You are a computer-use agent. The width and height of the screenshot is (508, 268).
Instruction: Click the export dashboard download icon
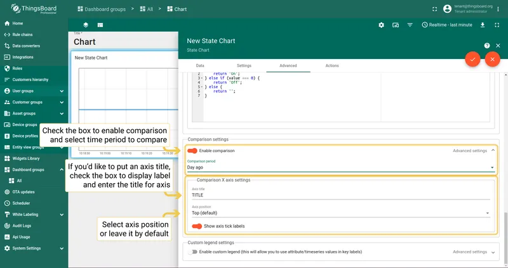483,25
